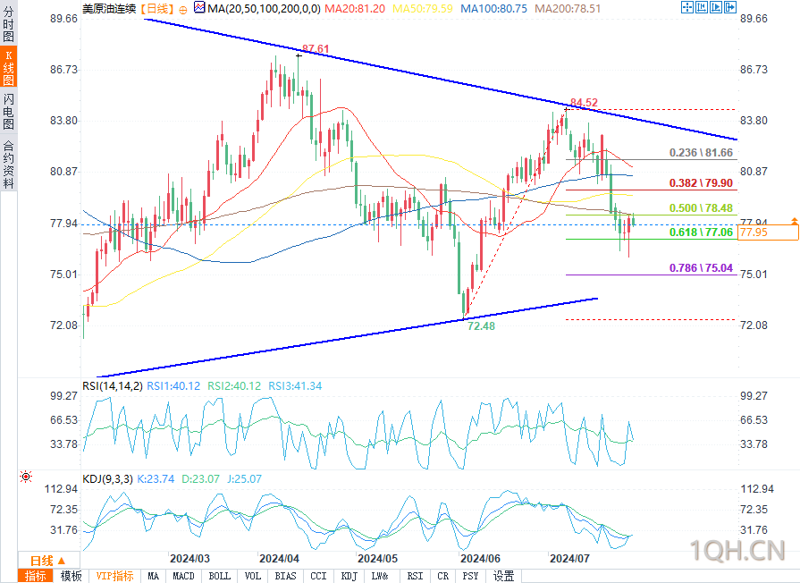The height and width of the screenshot is (583, 800).
Task: Click the current price box 77.95
Action: click(768, 232)
